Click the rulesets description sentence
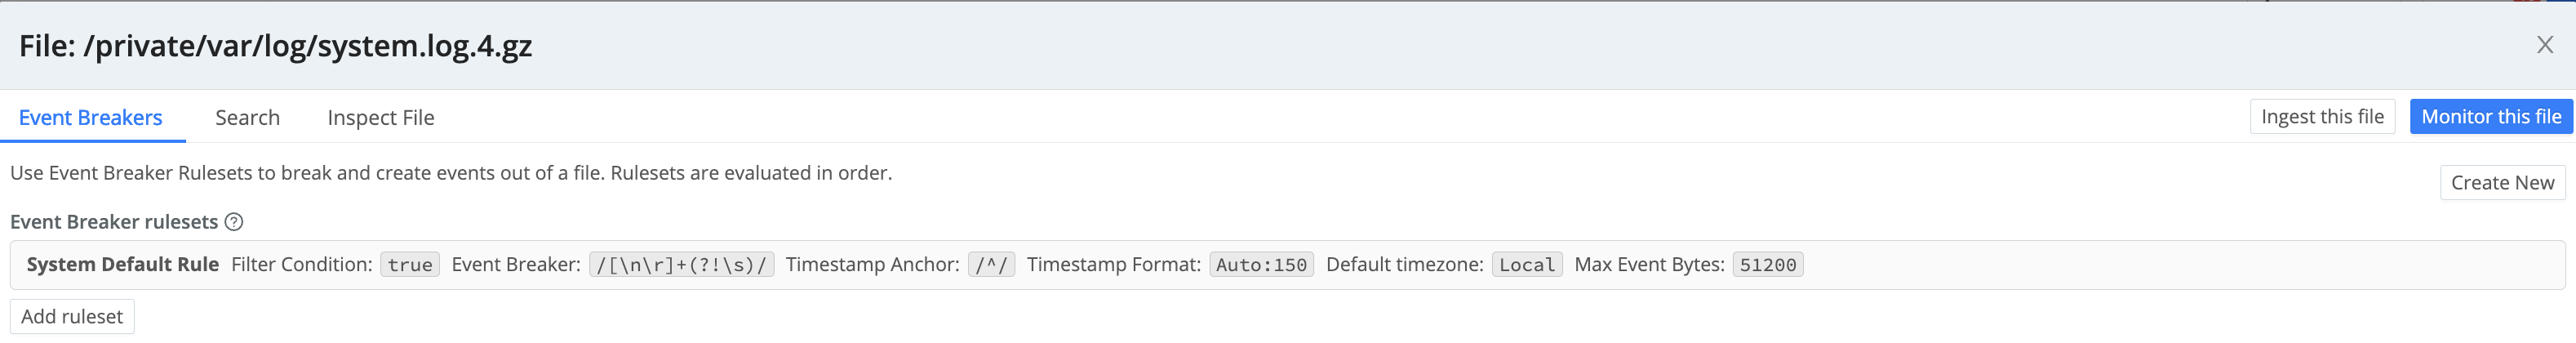This screenshot has width=2576, height=343. tap(451, 173)
